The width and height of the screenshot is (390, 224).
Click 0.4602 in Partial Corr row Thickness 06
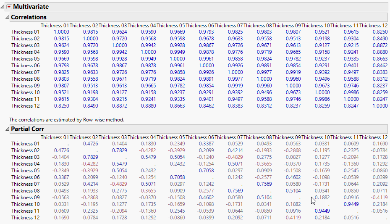click(293, 177)
